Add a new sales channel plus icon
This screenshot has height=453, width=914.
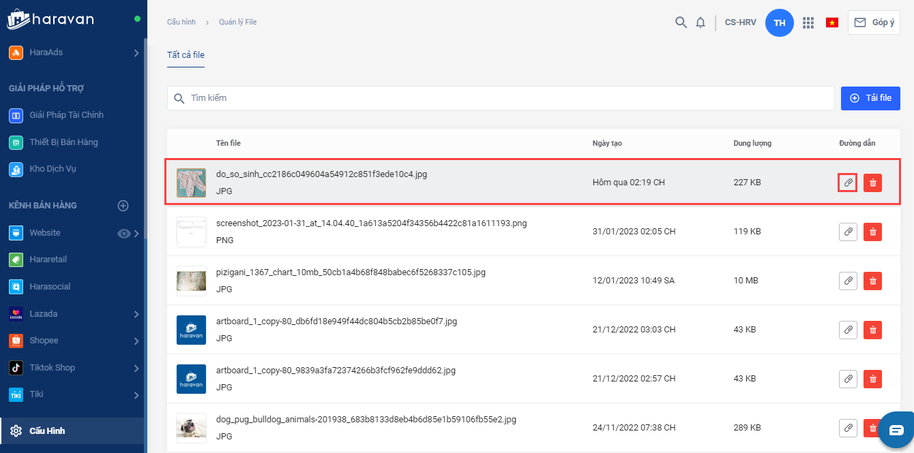[x=123, y=206]
